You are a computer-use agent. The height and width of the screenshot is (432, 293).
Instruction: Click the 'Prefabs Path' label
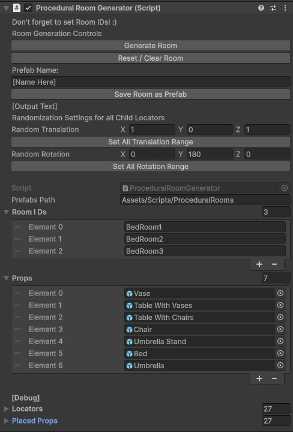tap(33, 200)
